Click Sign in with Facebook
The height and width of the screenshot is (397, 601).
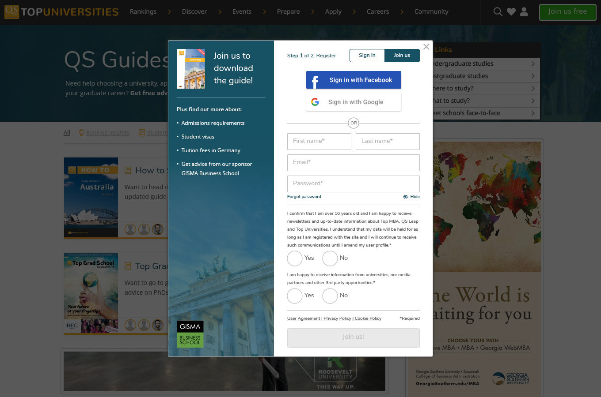[354, 80]
